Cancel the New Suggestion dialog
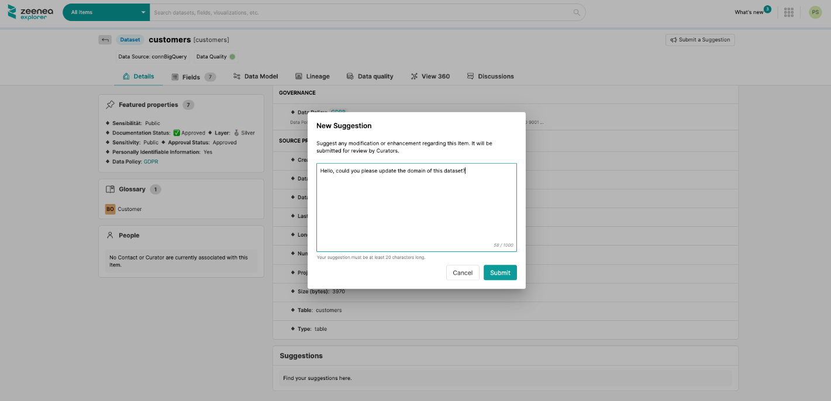The height and width of the screenshot is (401, 831). tap(463, 273)
